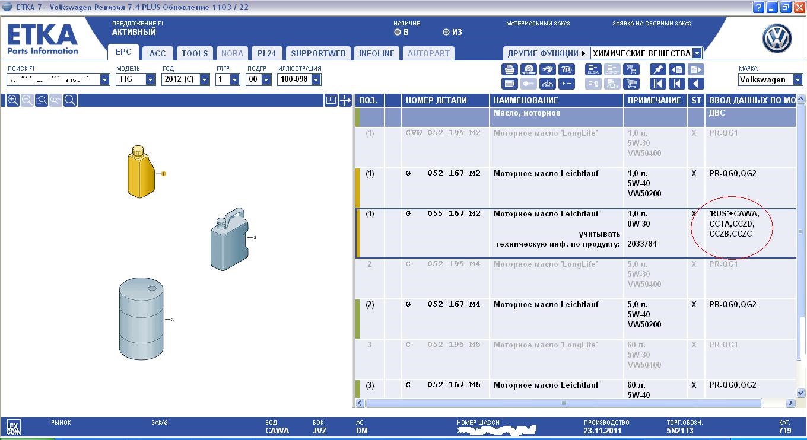Click technical info number 2033784

click(x=642, y=244)
